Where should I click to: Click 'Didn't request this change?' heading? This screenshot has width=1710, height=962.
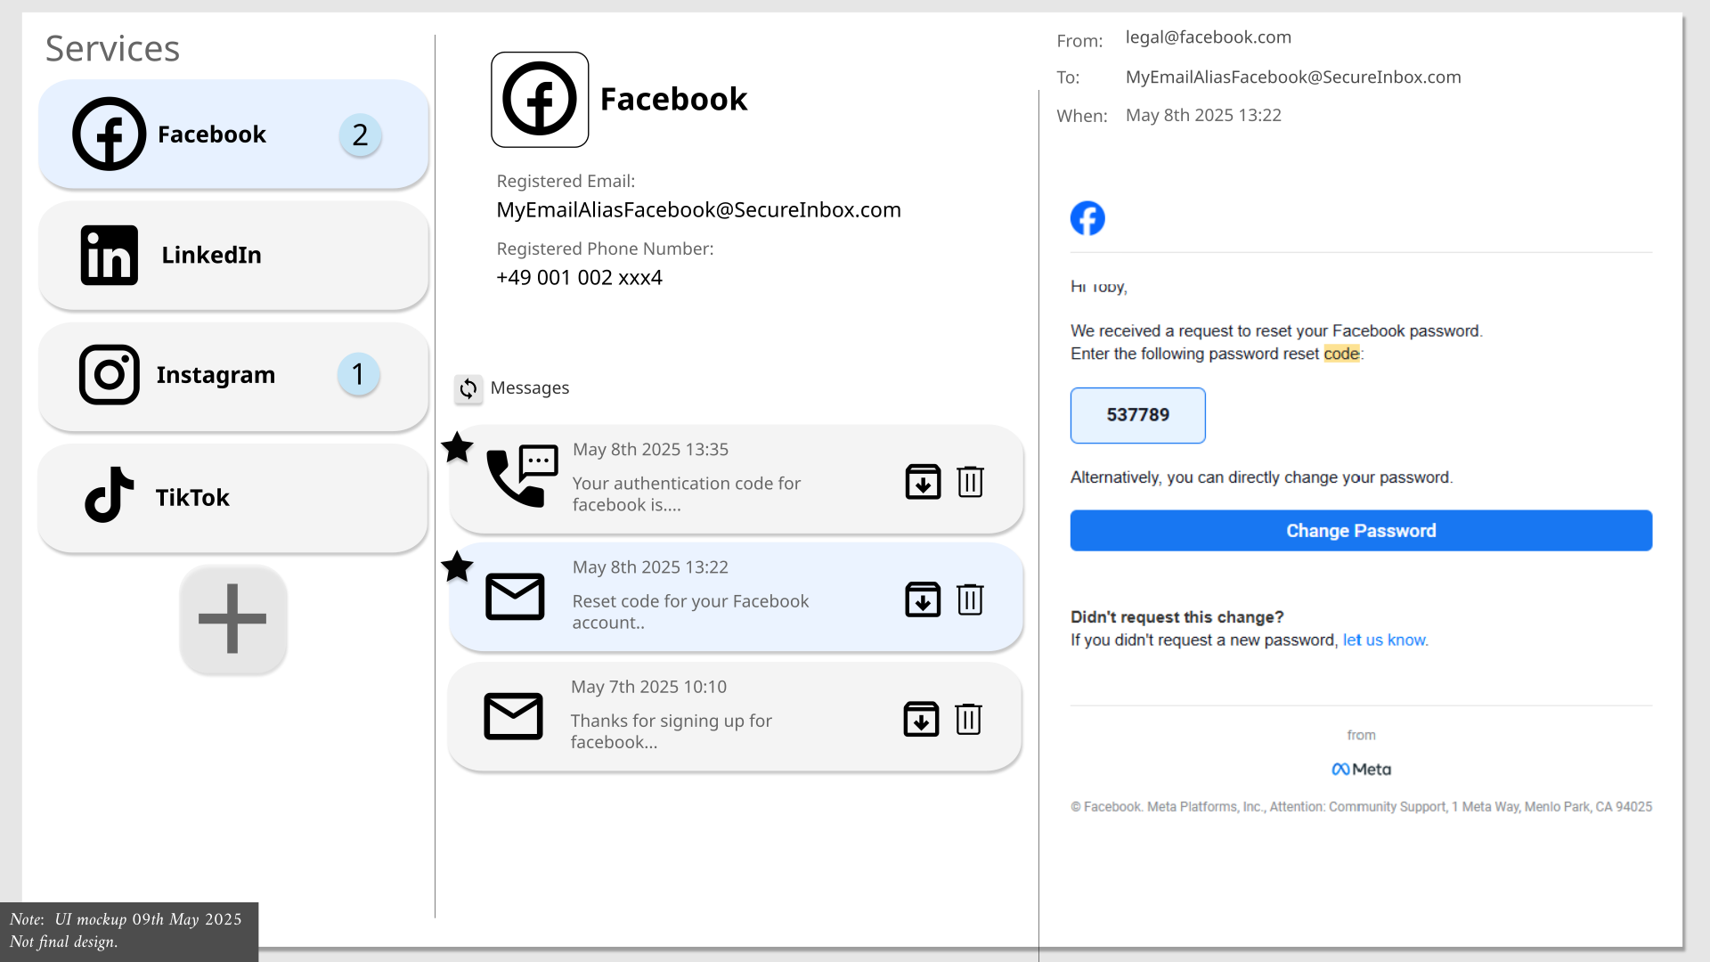pyautogui.click(x=1177, y=617)
